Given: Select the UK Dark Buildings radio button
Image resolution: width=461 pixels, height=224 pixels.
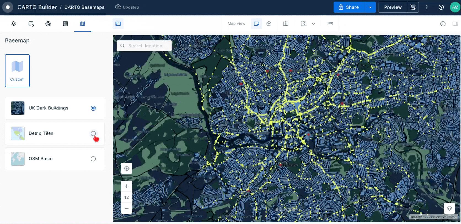Looking at the screenshot, I should (93, 108).
